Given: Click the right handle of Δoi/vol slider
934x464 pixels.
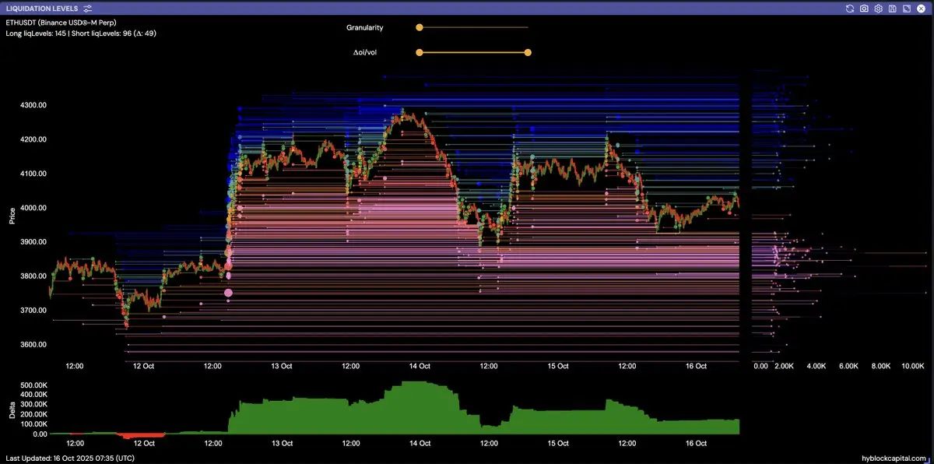Looking at the screenshot, I should (528, 53).
